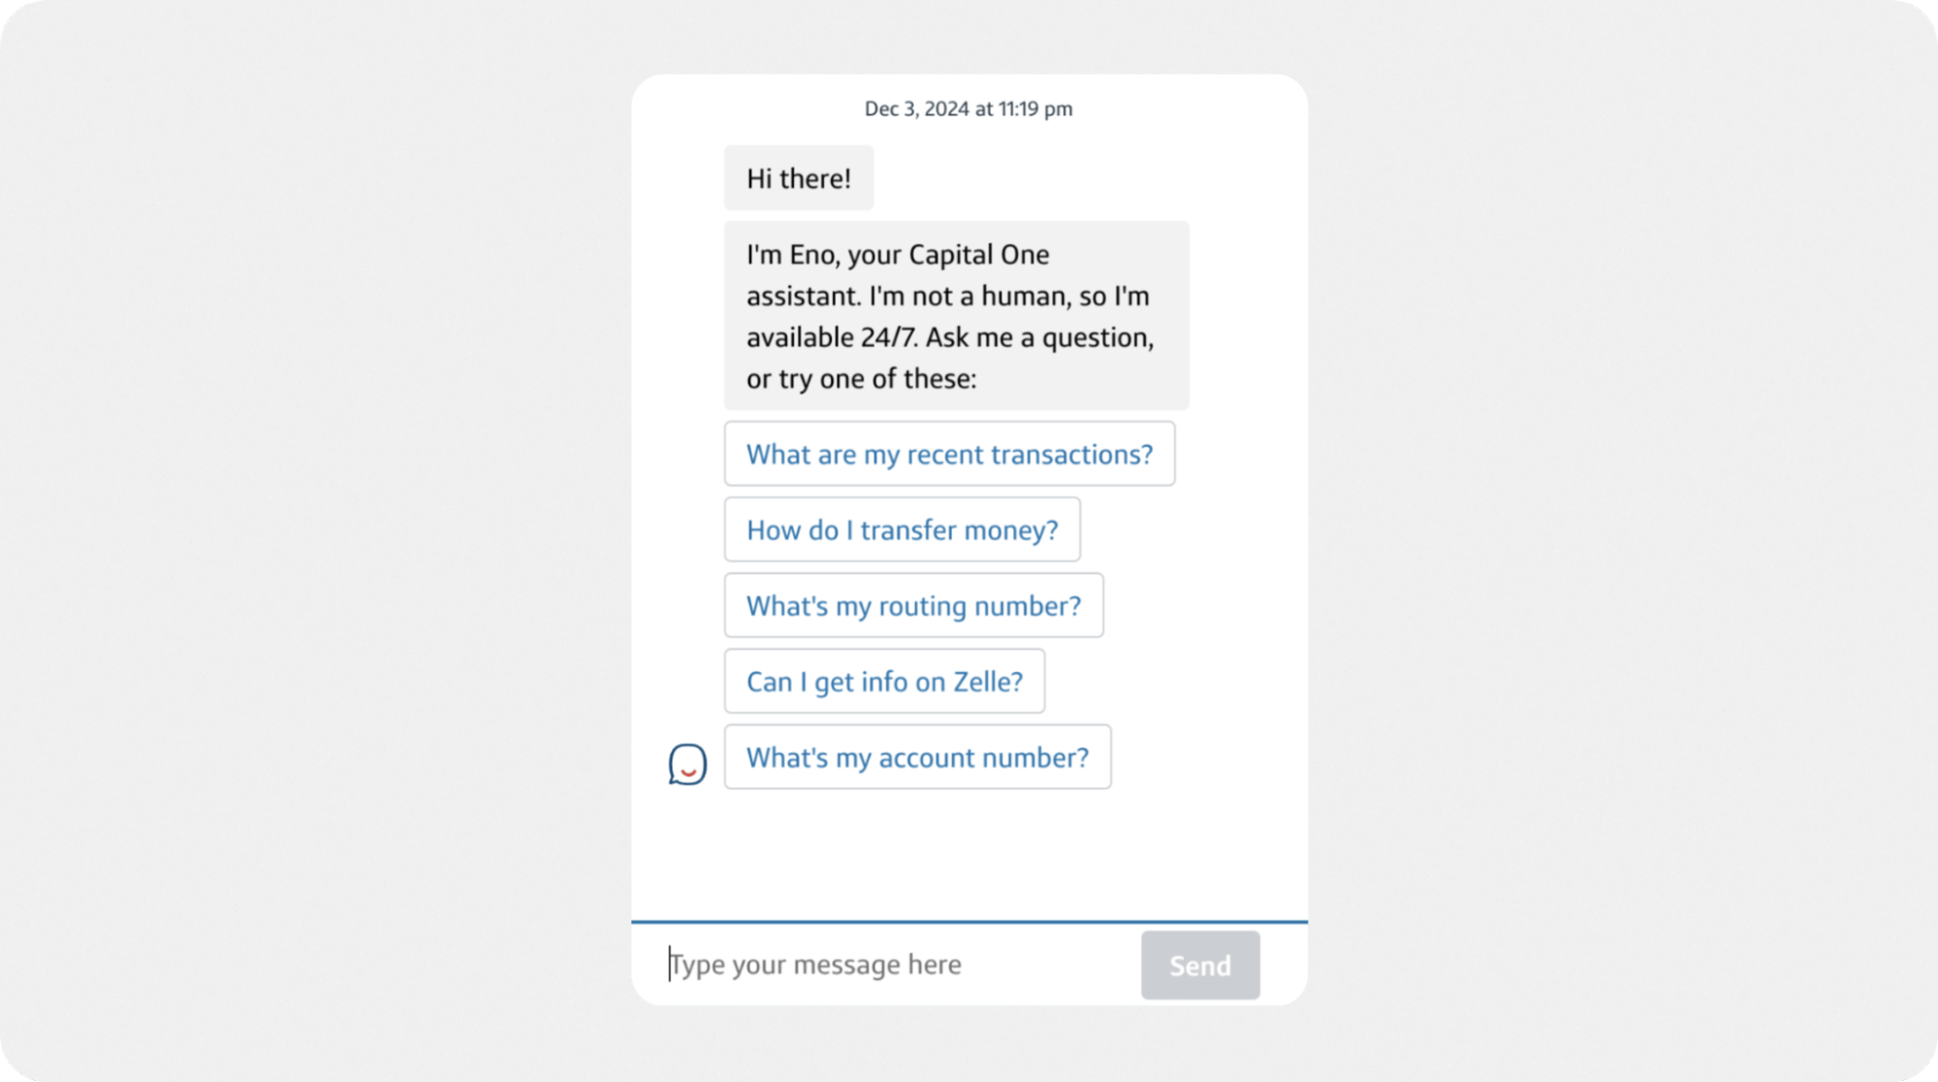Click the greyed-out Send control

point(1199,964)
